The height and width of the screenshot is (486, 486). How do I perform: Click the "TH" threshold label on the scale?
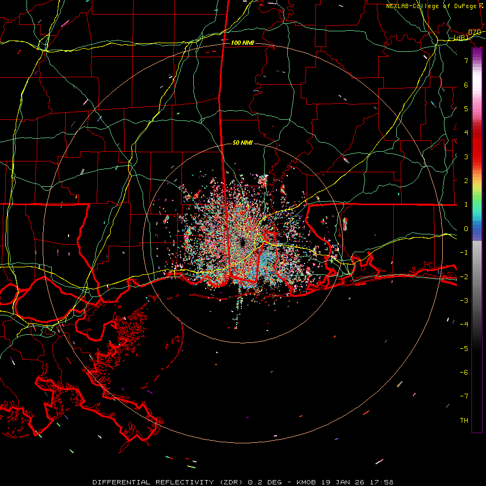464,421
